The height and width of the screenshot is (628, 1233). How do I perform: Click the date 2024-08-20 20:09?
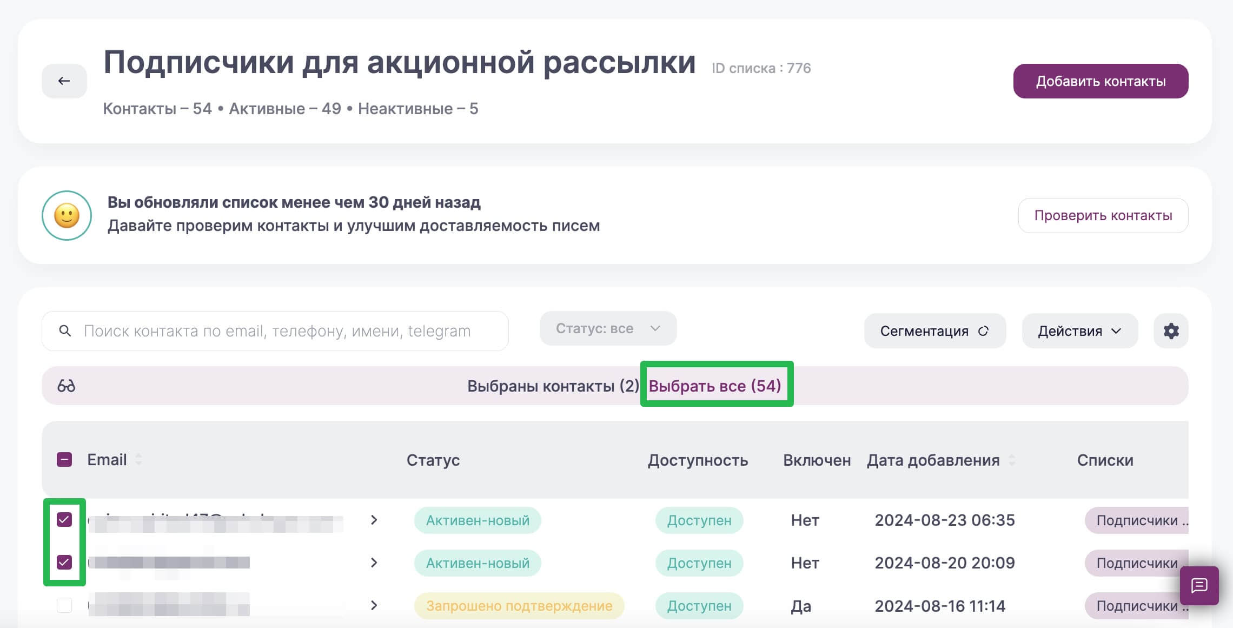tap(945, 563)
